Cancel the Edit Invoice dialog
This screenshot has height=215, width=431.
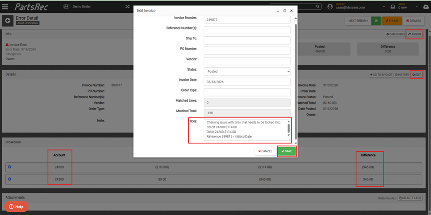265,151
